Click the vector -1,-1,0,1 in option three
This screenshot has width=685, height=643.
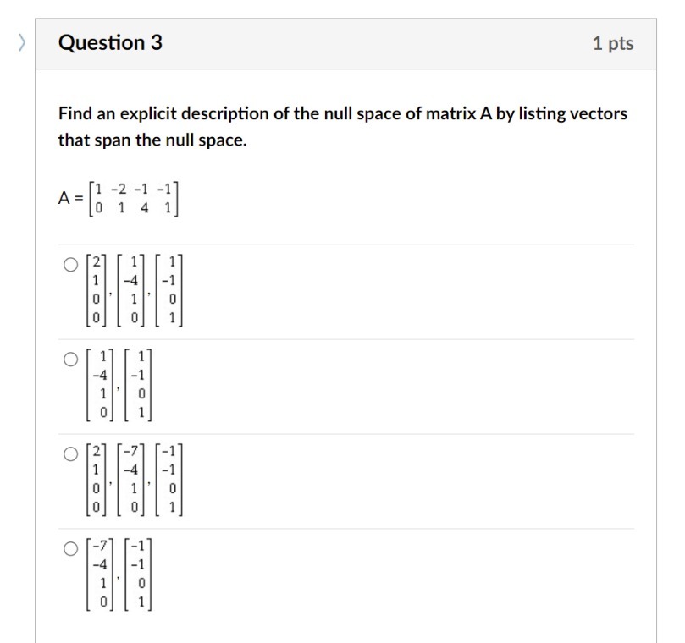167,476
